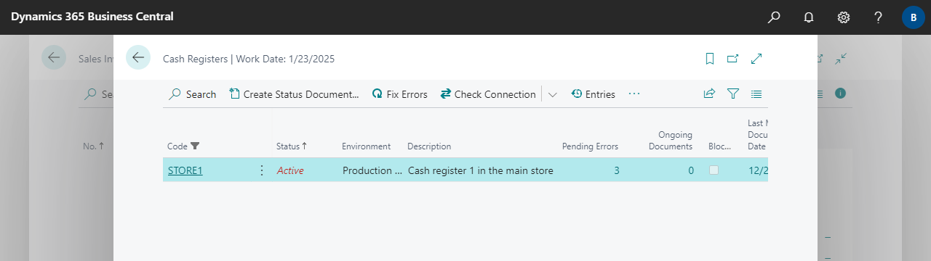This screenshot has height=261, width=931.
Task: Open the help question mark
Action: coord(879,17)
